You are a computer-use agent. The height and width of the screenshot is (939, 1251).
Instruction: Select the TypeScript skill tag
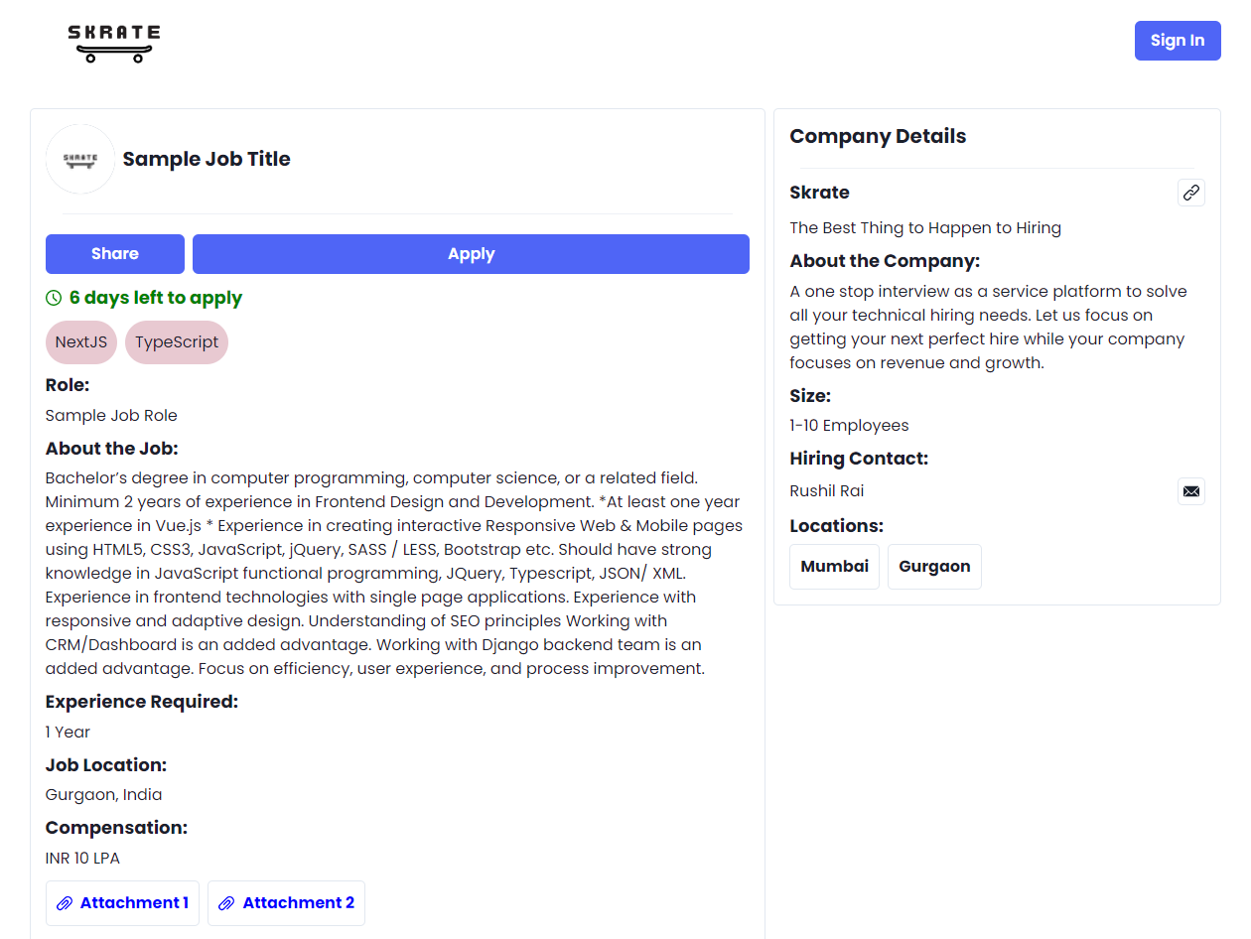177,342
